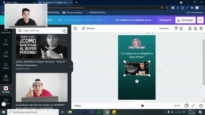Screen dimensions: 205x115
Task: Select the landing pages video on canvas
Action: [137, 68]
